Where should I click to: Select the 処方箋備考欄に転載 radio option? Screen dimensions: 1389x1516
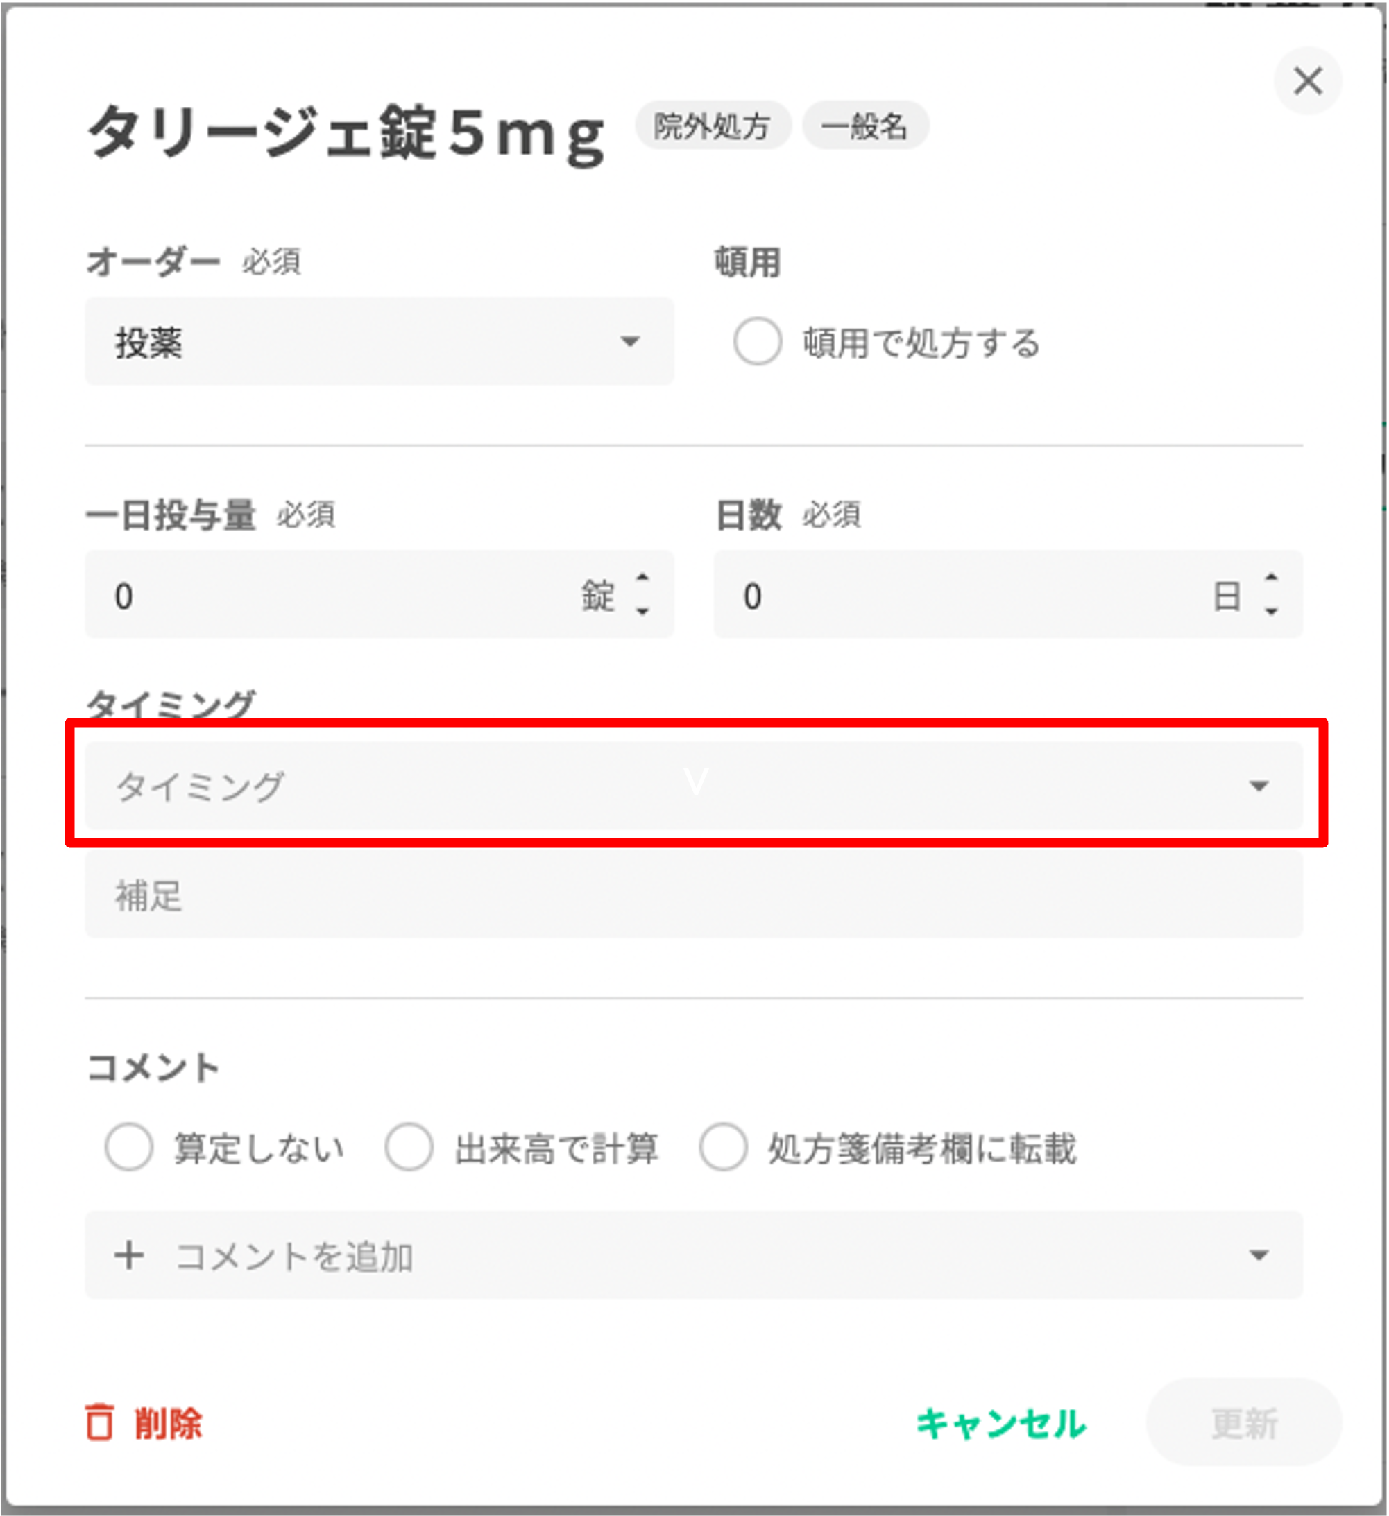(x=723, y=1148)
